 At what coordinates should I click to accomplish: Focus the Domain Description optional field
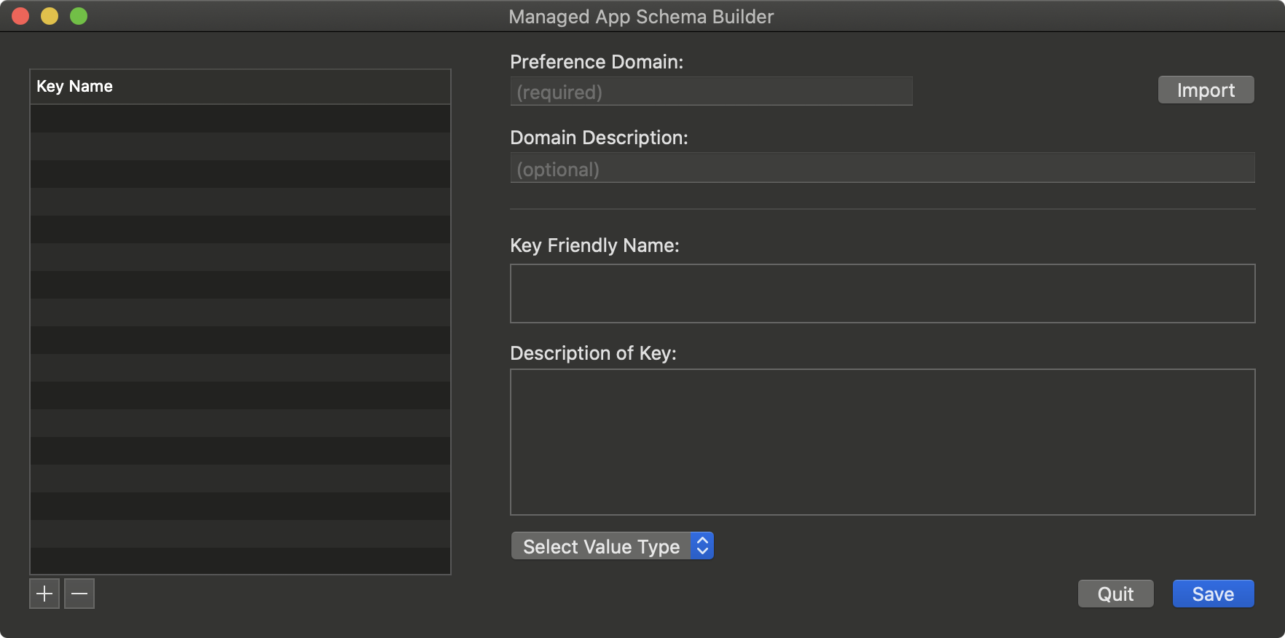(x=882, y=168)
